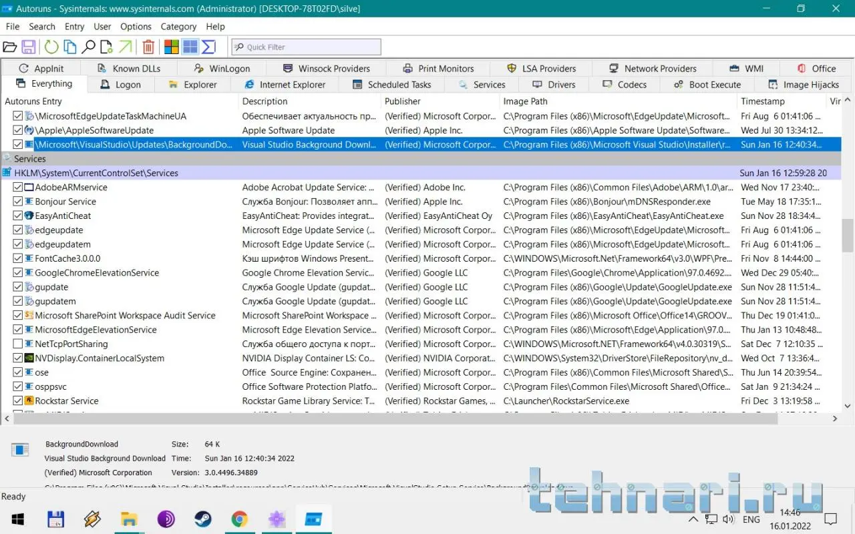
Task: Refresh the autoruns list using the green arrow icon
Action: (x=51, y=47)
